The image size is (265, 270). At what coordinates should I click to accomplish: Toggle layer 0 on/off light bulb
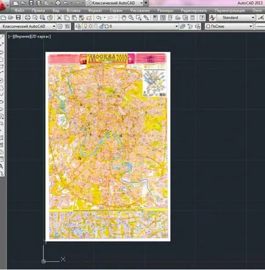[x=85, y=26]
